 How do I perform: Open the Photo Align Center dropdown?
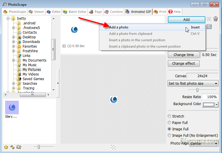[x=204, y=143]
